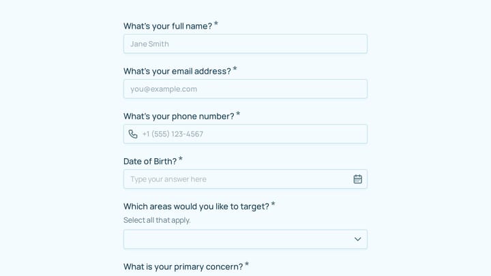Click the asterisk after primary concern
491x276 pixels.
(247, 264)
